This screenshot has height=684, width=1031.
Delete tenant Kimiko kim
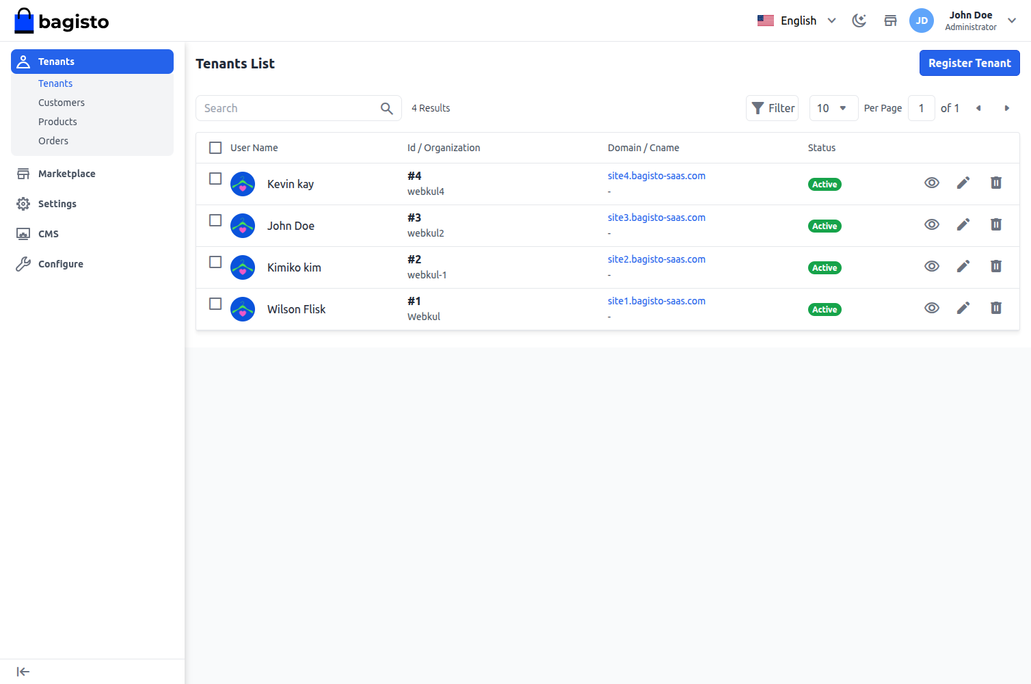pos(996,266)
